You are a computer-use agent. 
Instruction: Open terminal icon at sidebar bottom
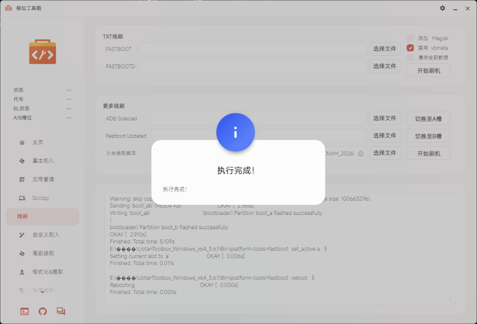pos(24,312)
